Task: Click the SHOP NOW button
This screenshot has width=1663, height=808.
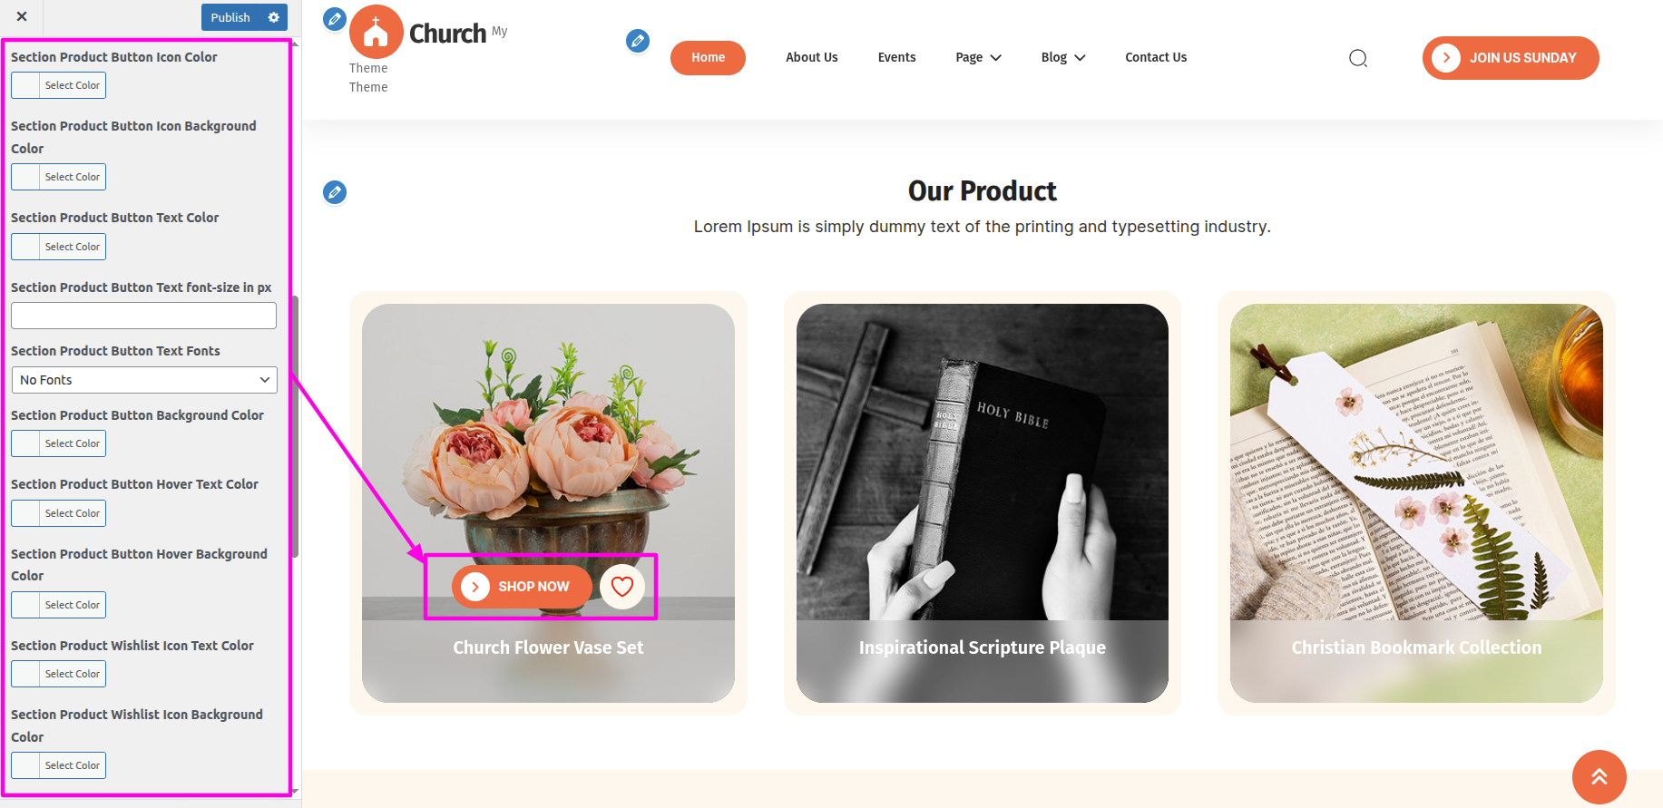Action: (522, 587)
